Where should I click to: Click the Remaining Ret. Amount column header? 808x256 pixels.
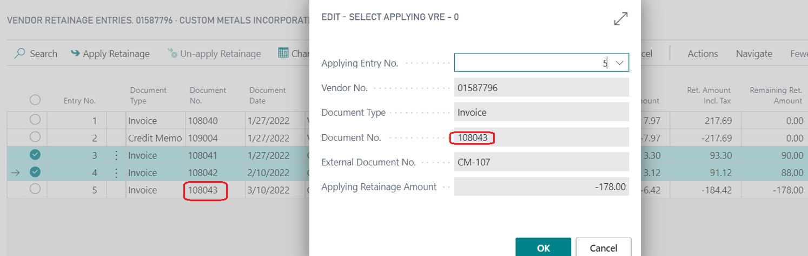click(x=776, y=95)
